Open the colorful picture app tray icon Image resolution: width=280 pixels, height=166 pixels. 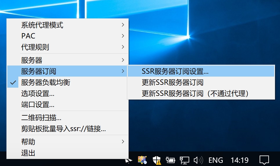click(142, 160)
